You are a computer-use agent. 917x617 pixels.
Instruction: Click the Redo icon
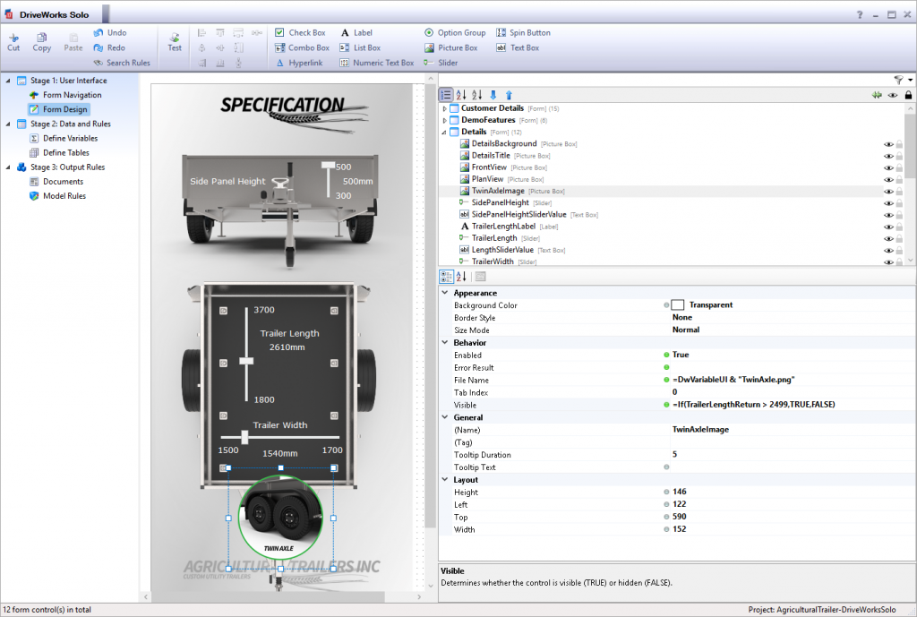[99, 48]
